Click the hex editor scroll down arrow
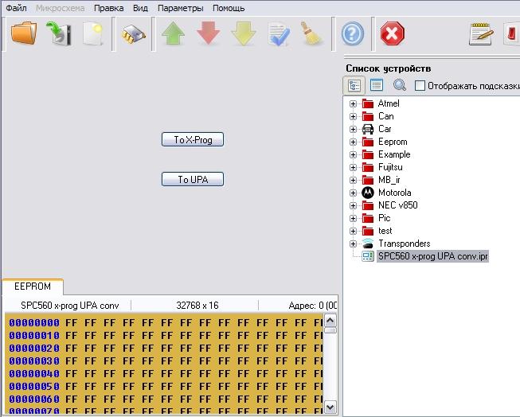 [x=330, y=407]
